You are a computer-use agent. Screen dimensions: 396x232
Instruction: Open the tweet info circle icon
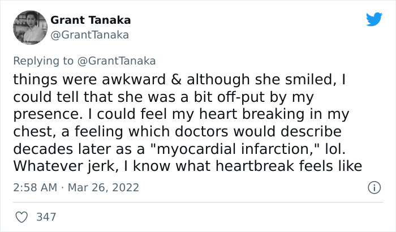373,187
